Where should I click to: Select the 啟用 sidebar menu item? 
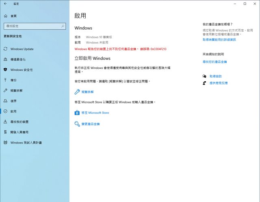(x=13, y=111)
